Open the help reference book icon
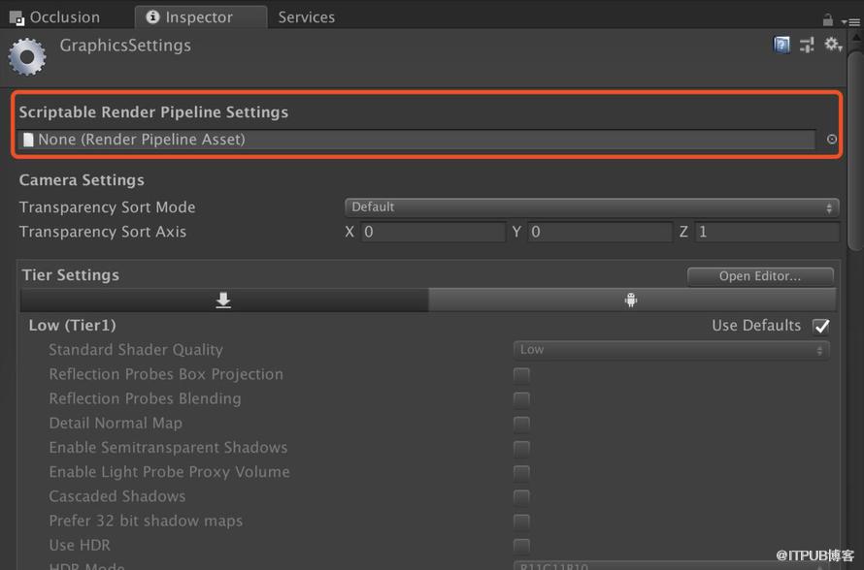Image resolution: width=864 pixels, height=570 pixels. tap(781, 45)
